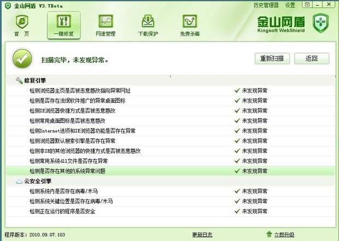Select the 修复引擎 section header
Image resolution: width=339 pixels, height=241 pixels.
pyautogui.click(x=171, y=81)
